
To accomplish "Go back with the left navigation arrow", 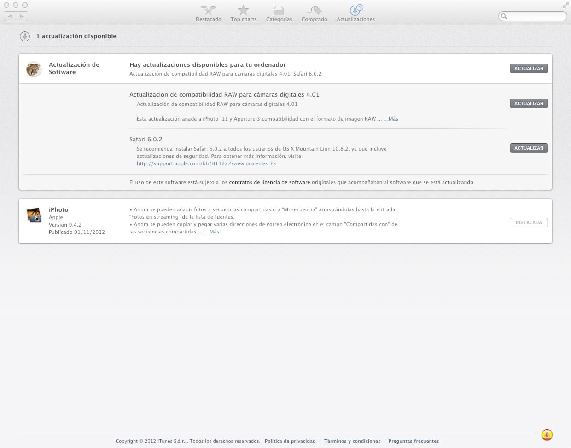I will point(10,16).
